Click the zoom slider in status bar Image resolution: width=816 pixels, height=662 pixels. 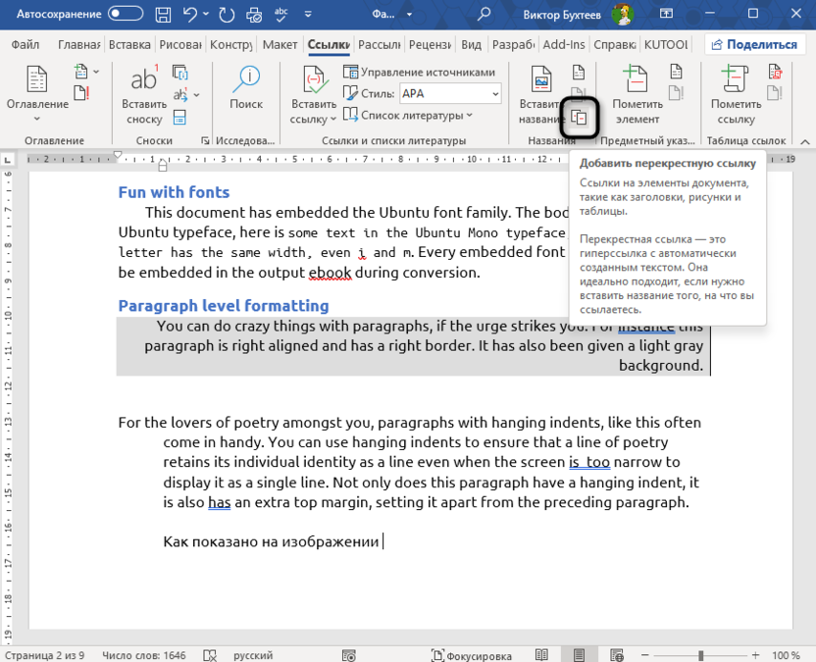[700, 655]
